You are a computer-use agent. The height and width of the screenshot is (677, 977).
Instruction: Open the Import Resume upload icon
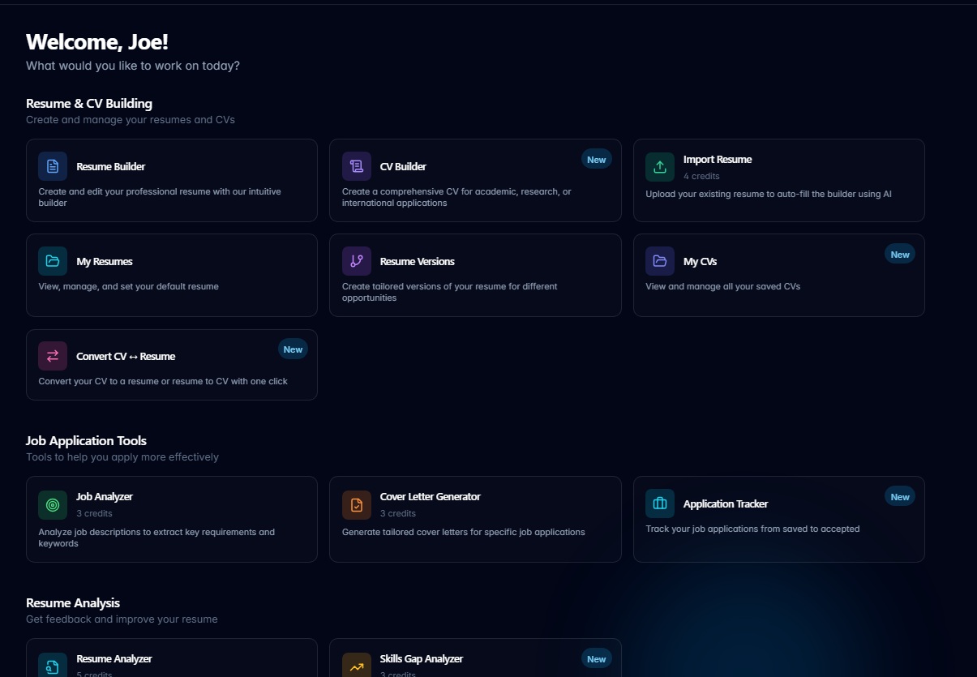click(x=659, y=165)
